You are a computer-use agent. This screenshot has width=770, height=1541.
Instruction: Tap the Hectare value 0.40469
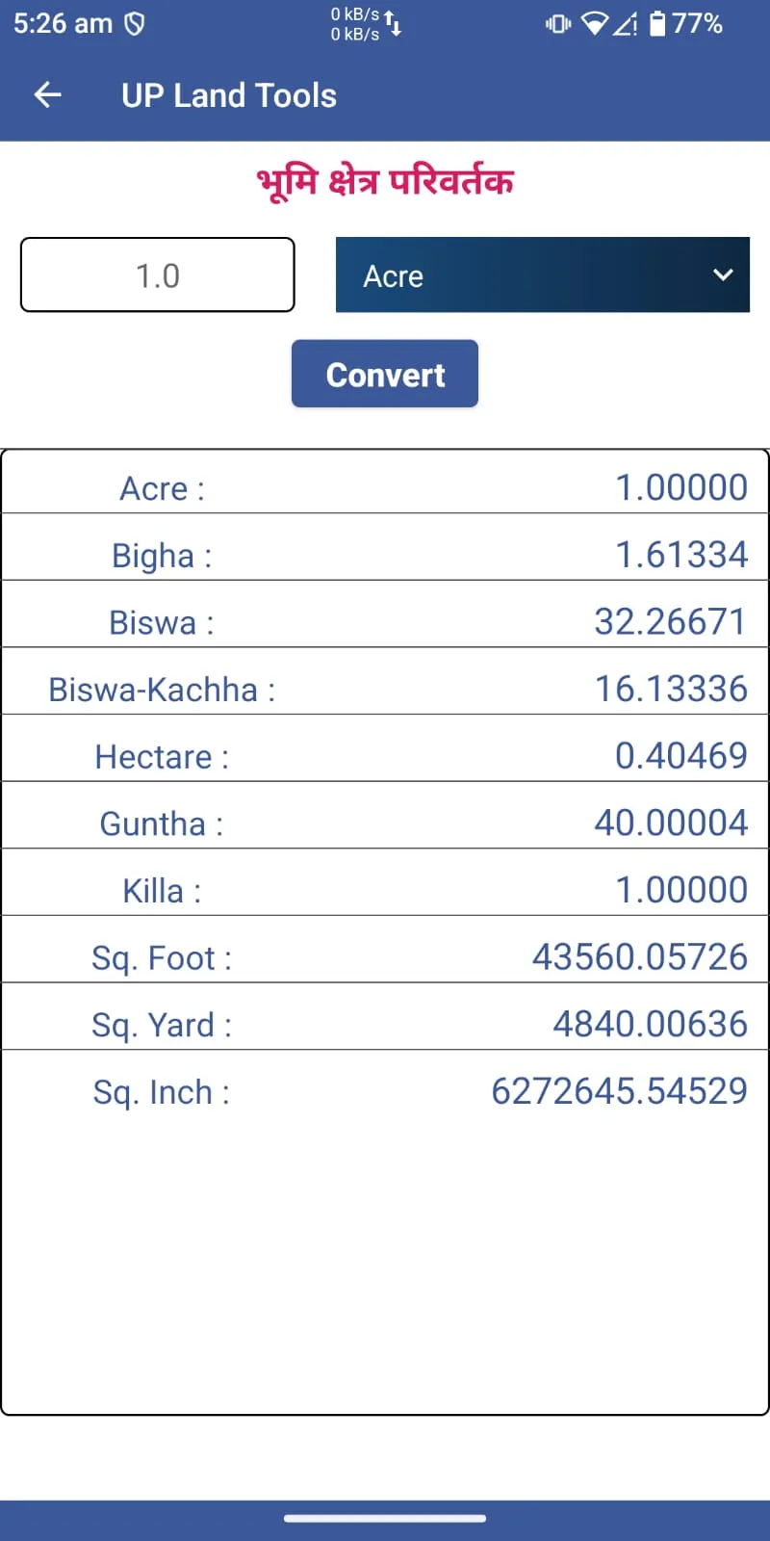click(x=680, y=756)
